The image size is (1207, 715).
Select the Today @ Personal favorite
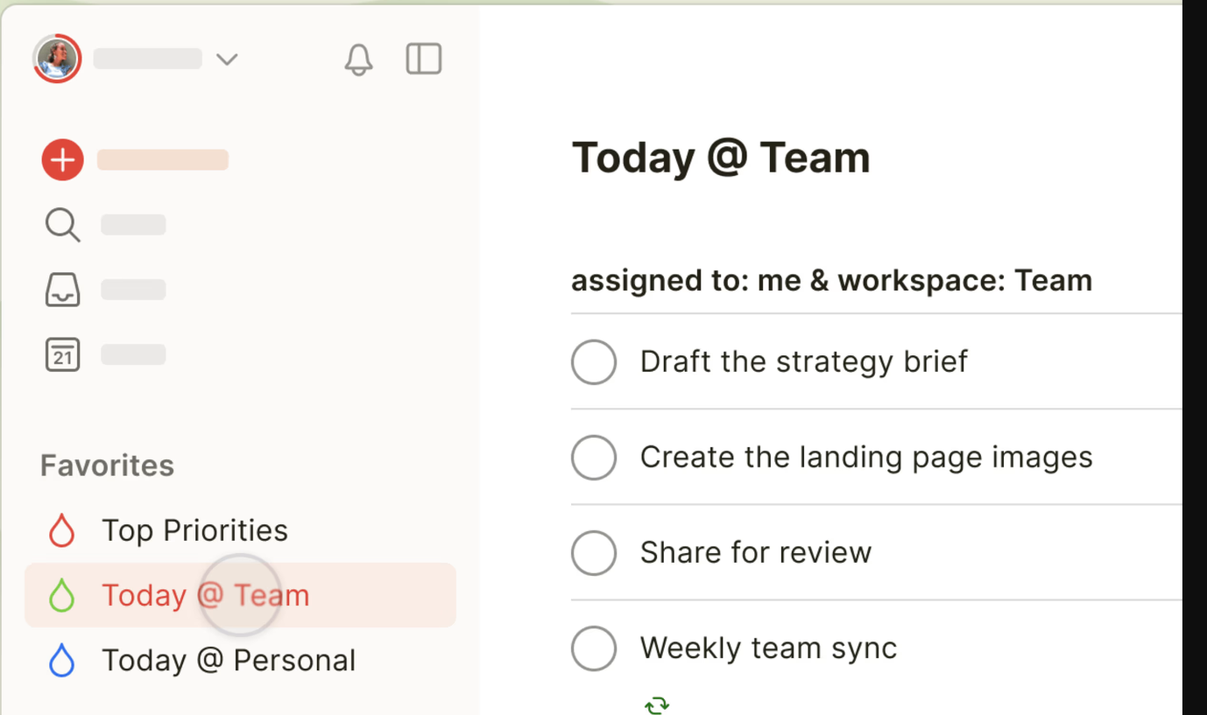(x=229, y=660)
